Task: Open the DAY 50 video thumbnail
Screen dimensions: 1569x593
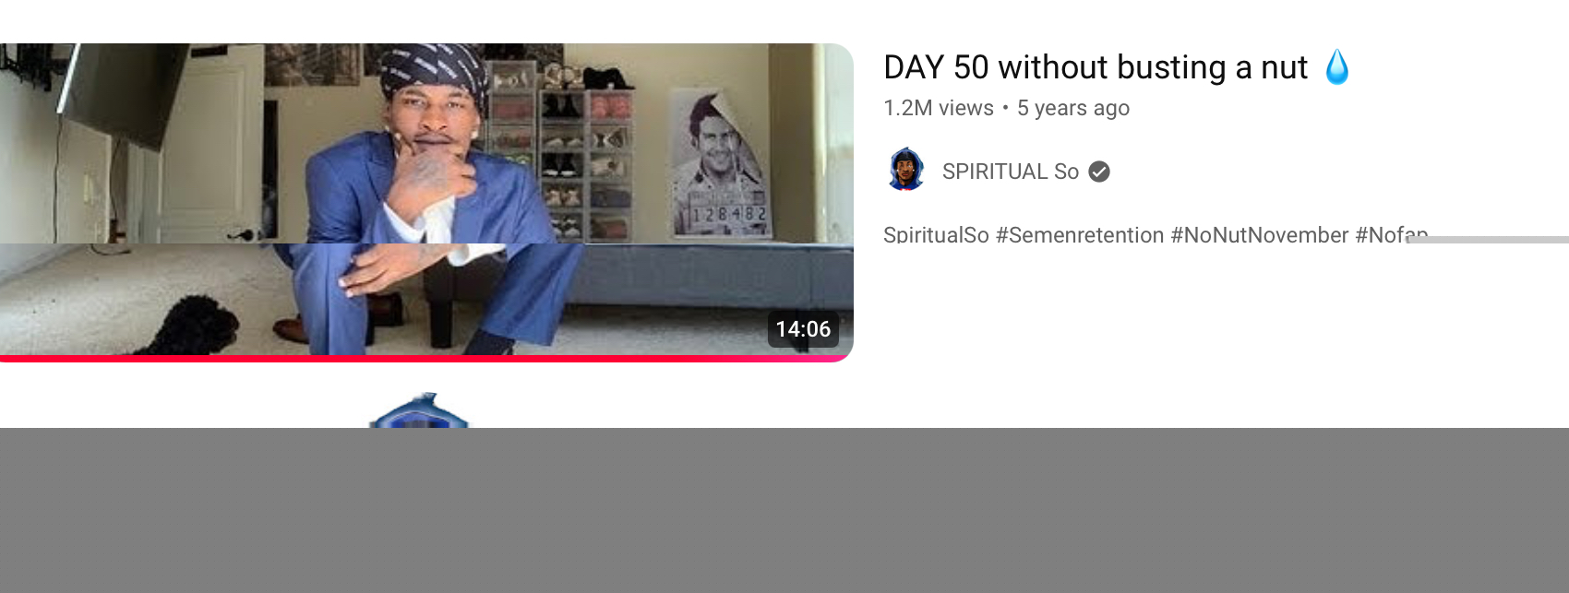Action: click(x=426, y=202)
